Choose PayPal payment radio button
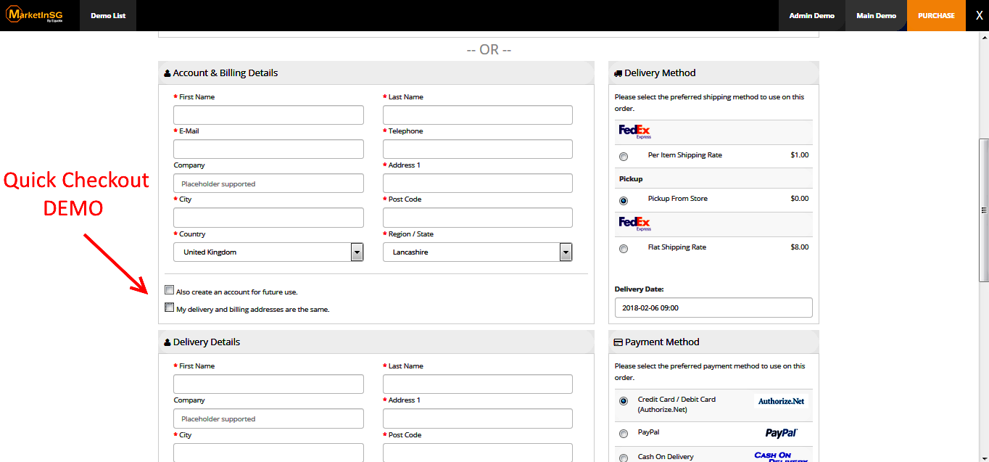 pyautogui.click(x=624, y=434)
